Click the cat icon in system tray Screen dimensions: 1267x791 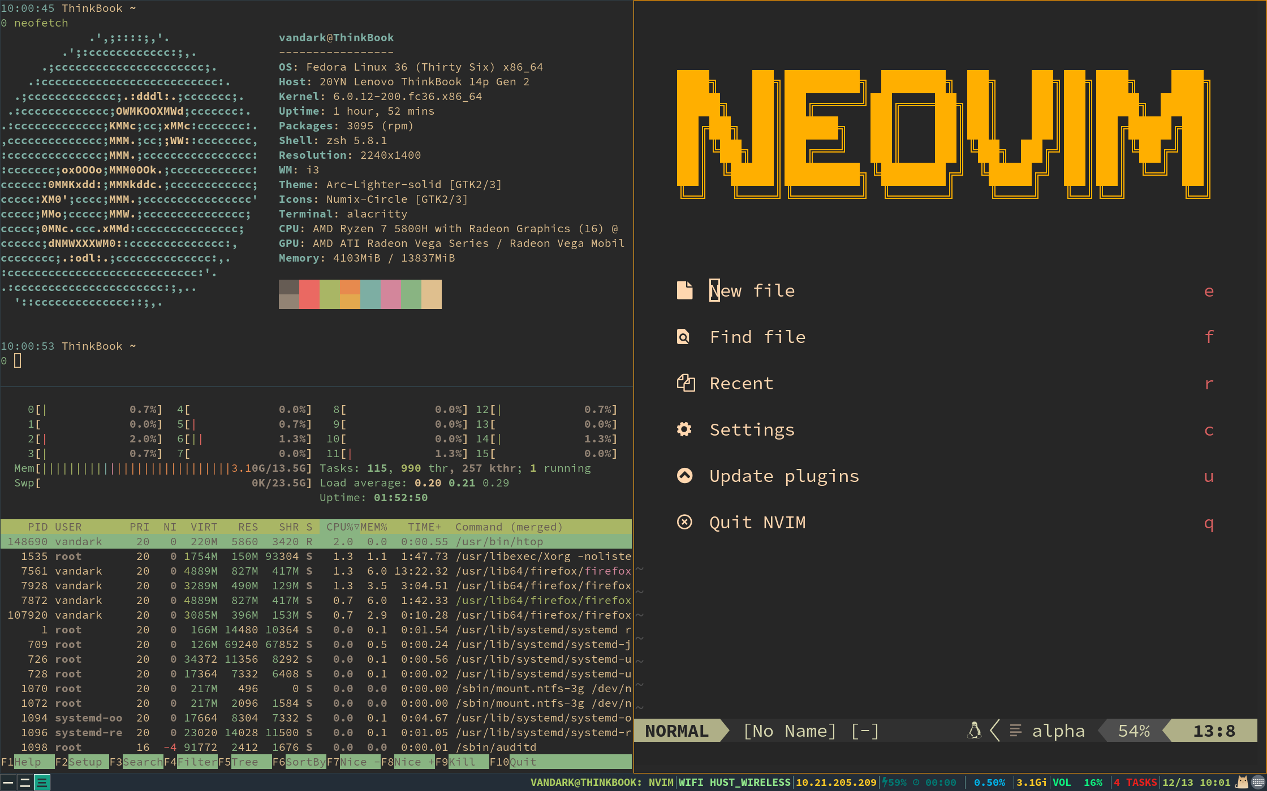tap(1242, 783)
